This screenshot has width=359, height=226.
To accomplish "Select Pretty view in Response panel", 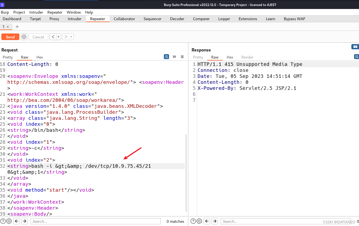I will click(x=198, y=57).
